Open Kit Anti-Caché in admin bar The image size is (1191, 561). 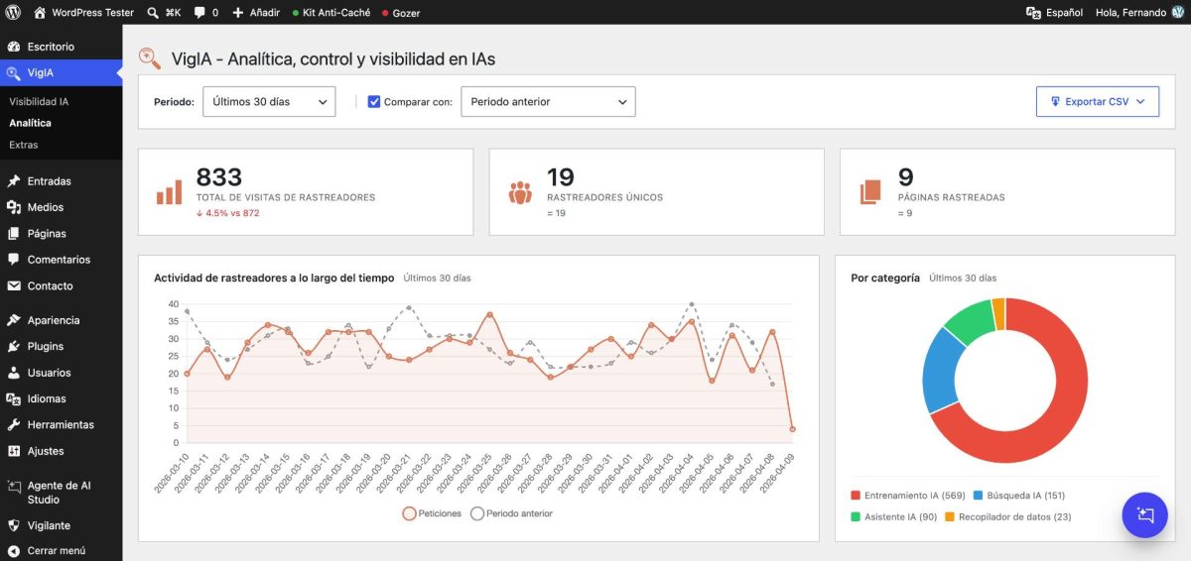331,12
